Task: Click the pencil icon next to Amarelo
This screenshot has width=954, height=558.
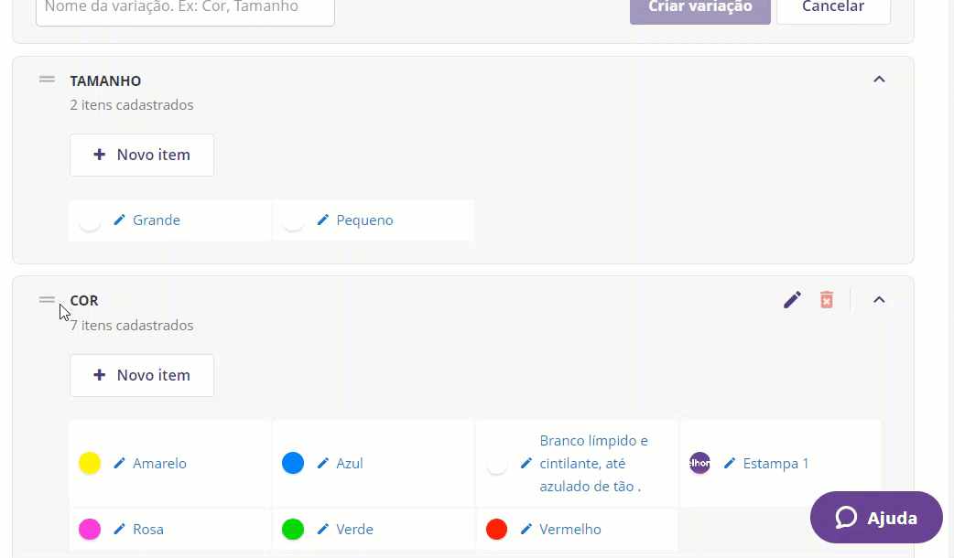Action: point(119,464)
